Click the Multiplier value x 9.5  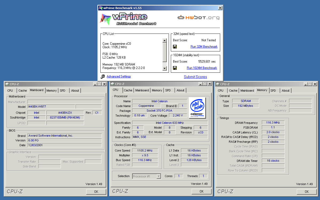(x=145, y=156)
